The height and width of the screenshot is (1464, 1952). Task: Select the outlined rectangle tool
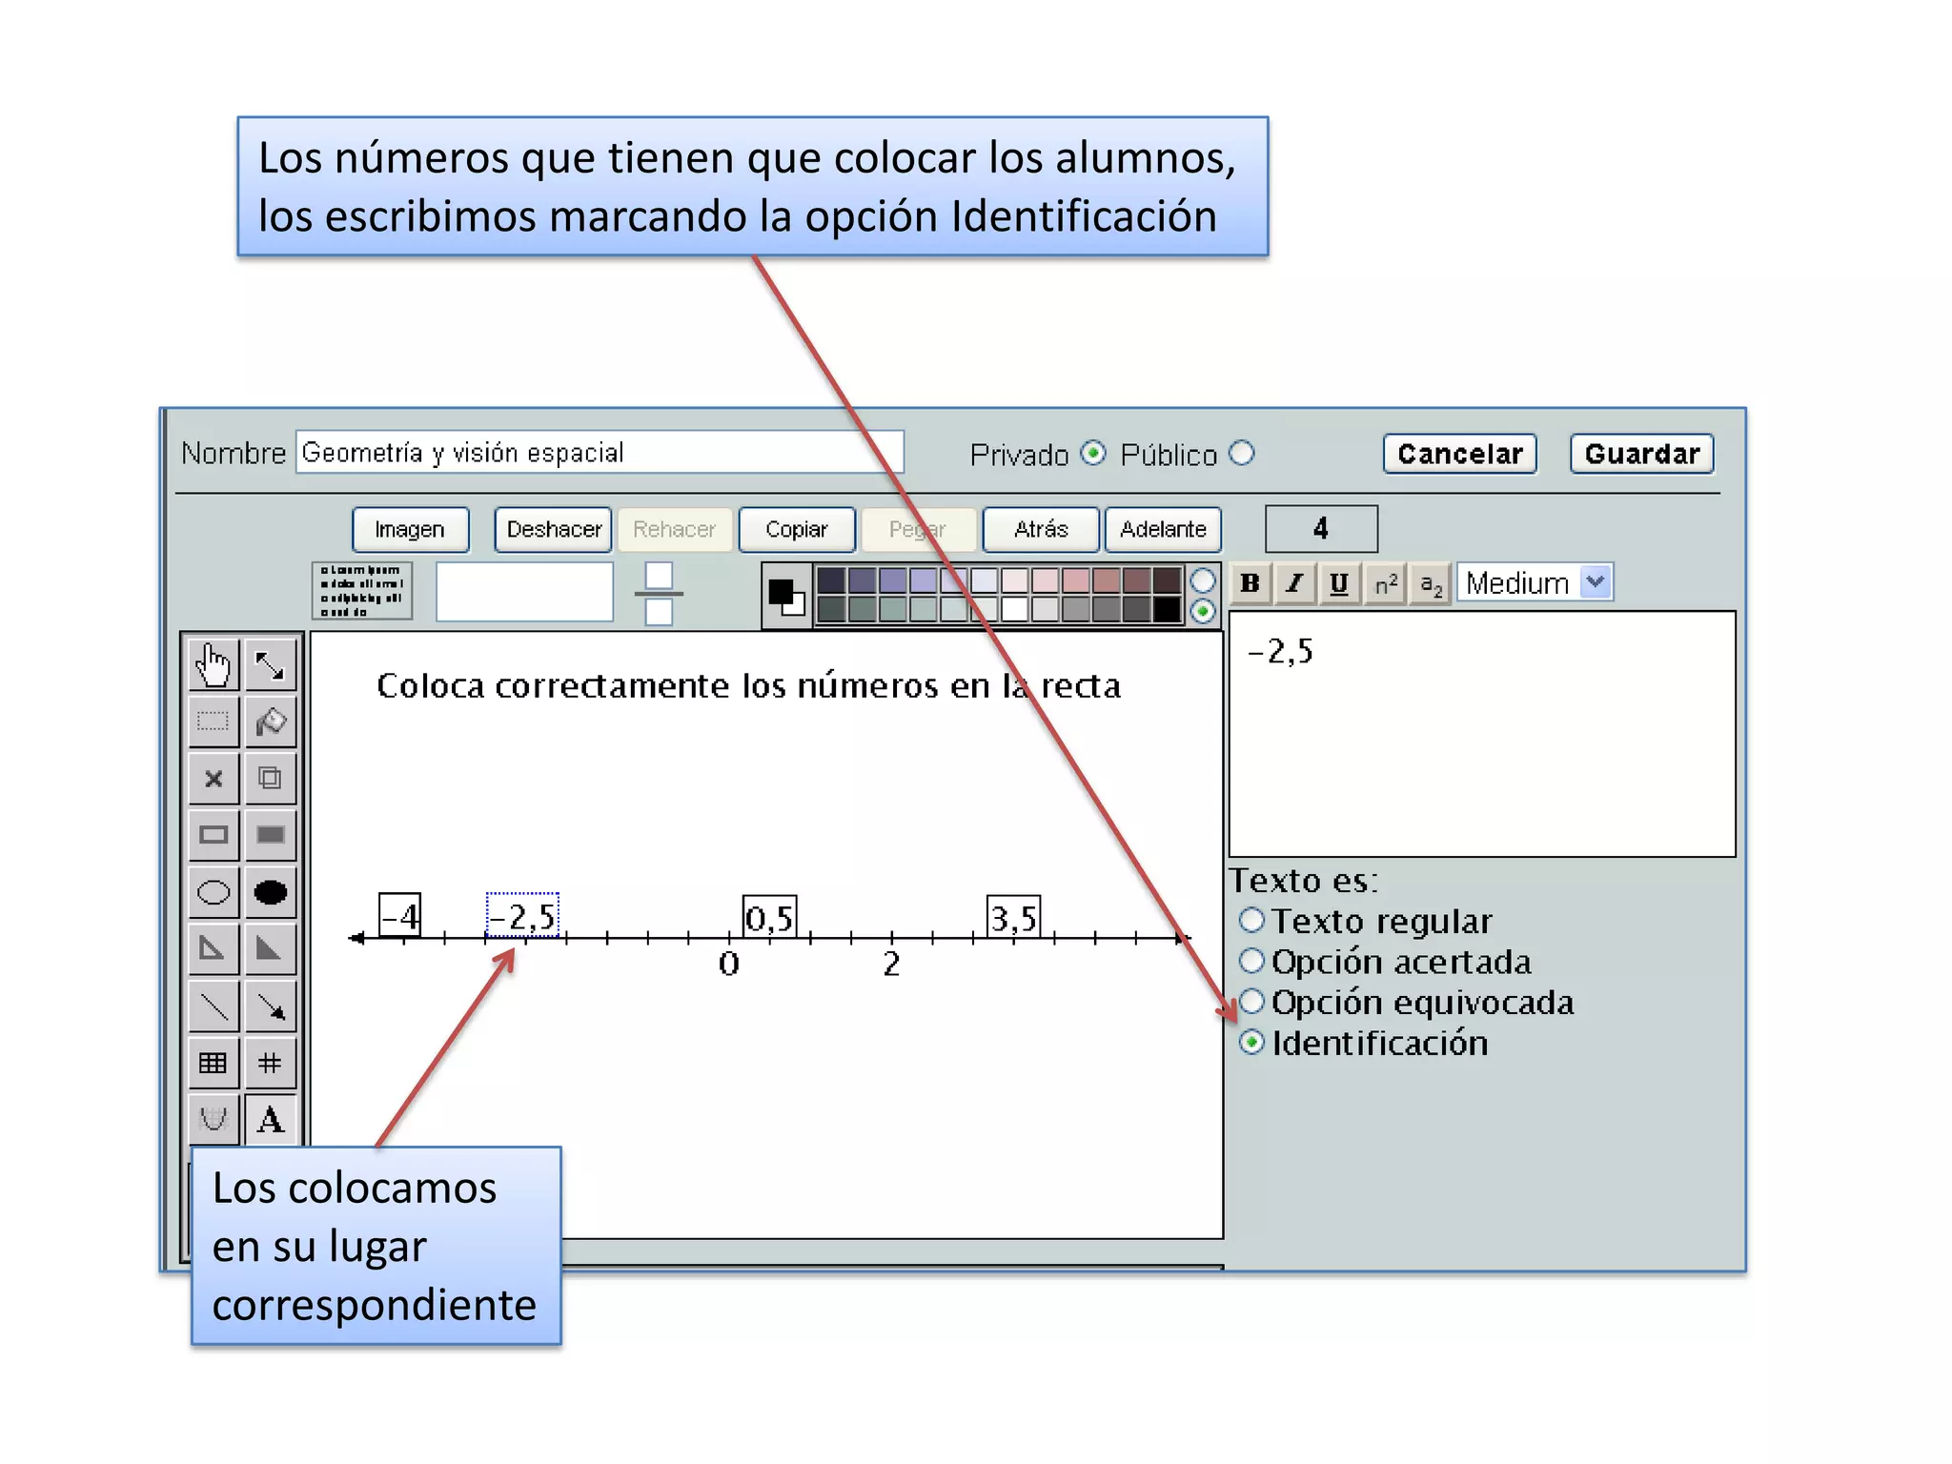[213, 836]
